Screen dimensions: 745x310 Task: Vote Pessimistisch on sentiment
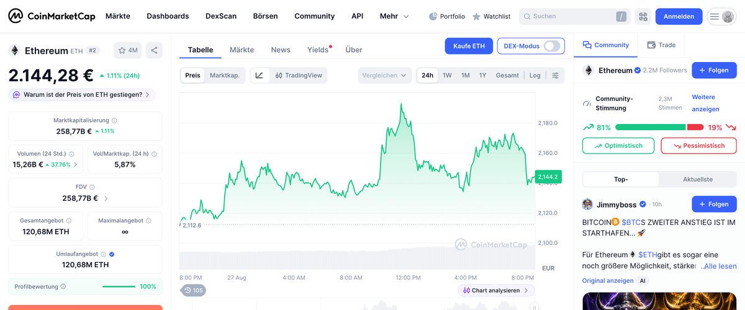tap(698, 146)
